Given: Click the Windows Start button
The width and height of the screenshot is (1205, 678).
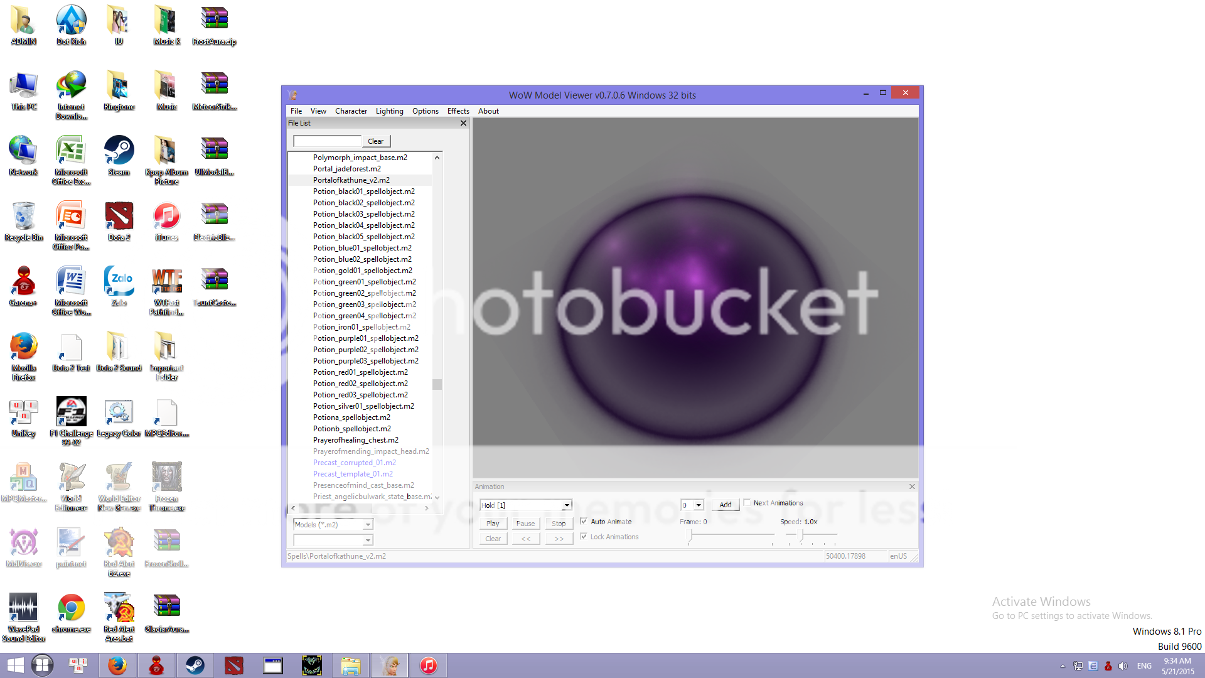Looking at the screenshot, I should pos(15,665).
